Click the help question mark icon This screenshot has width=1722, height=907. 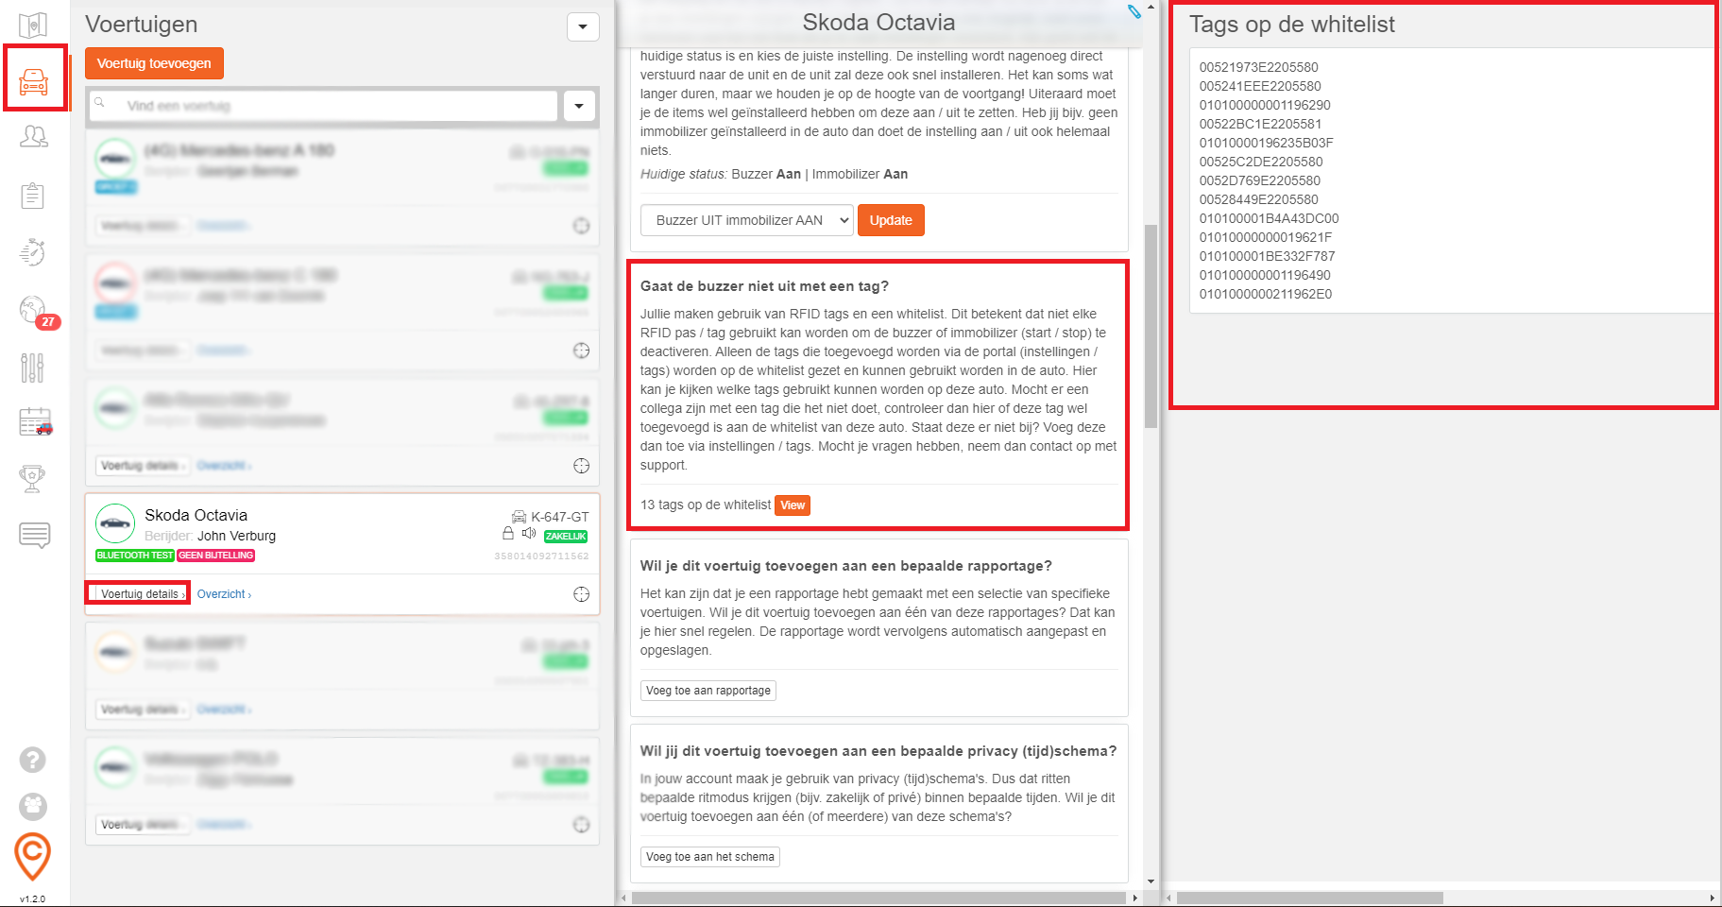[33, 760]
